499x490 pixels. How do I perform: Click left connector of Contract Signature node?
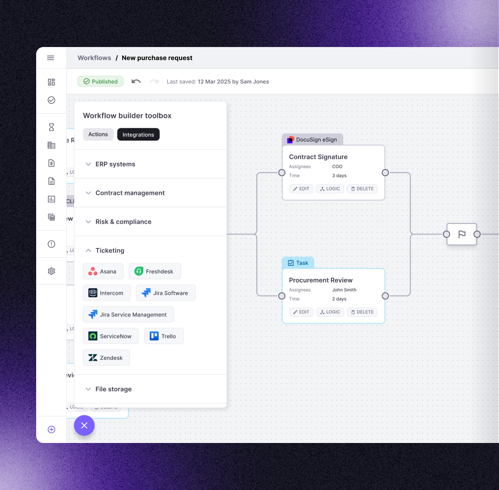click(282, 173)
